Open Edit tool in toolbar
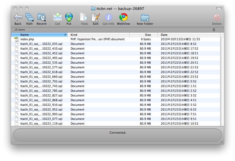Image resolution: width=235 pixels, height=161 pixels. [95, 18]
